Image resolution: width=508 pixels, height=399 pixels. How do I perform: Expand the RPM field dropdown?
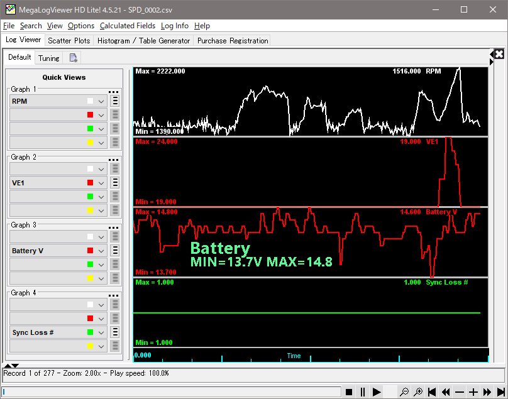[101, 101]
